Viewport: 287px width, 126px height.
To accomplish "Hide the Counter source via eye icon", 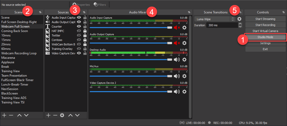I will 78,27.
